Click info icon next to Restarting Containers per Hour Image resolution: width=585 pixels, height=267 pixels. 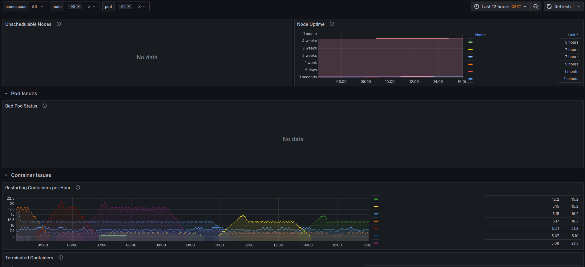[x=78, y=187]
